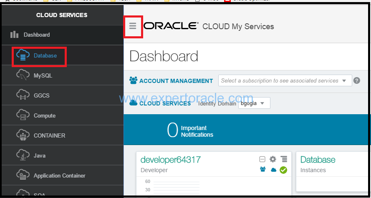The width and height of the screenshot is (371, 198).
Task: Click the green status check icon
Action: [x=283, y=170]
